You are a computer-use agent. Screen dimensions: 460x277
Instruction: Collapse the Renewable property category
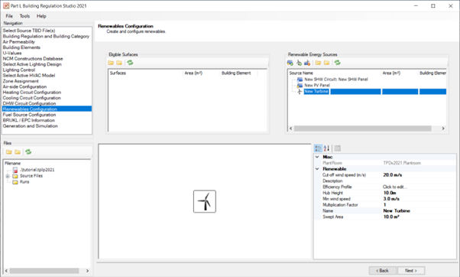point(317,169)
